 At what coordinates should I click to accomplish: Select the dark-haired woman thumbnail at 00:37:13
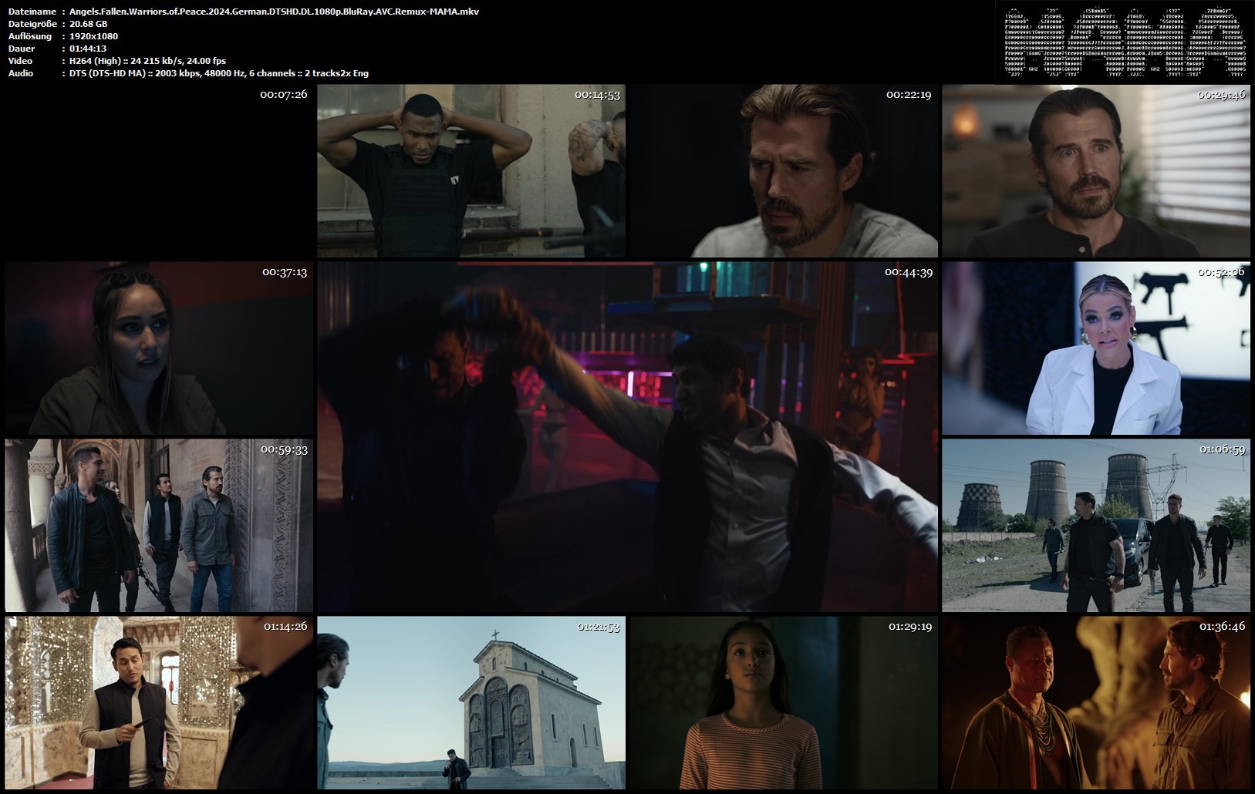click(x=159, y=348)
